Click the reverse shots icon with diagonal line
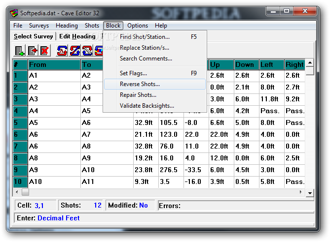This screenshot has width=330, height=242. (x=74, y=50)
